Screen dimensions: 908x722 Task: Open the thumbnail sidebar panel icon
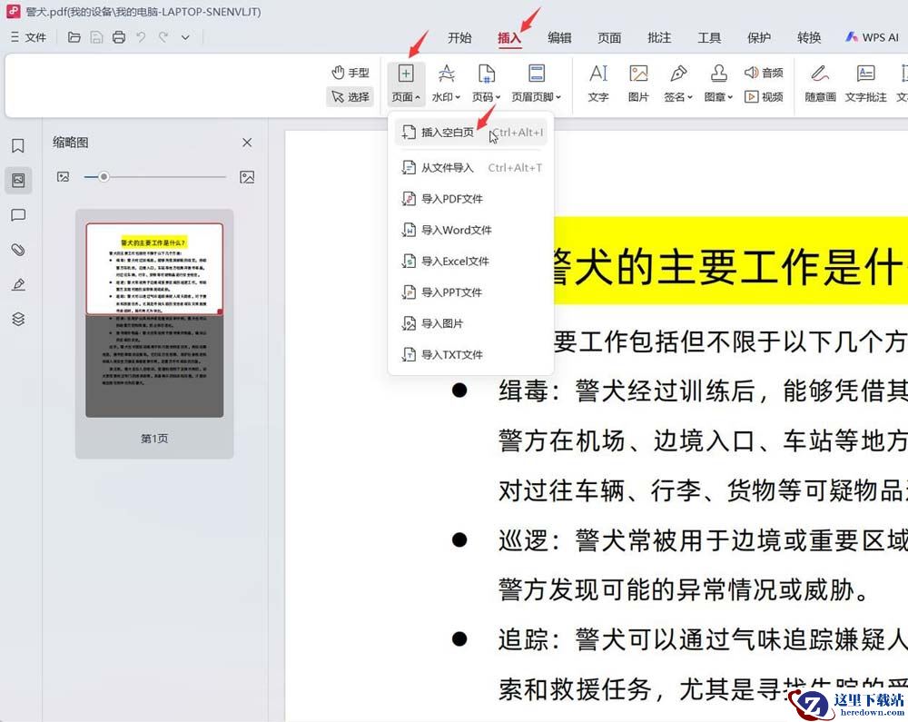coord(18,180)
